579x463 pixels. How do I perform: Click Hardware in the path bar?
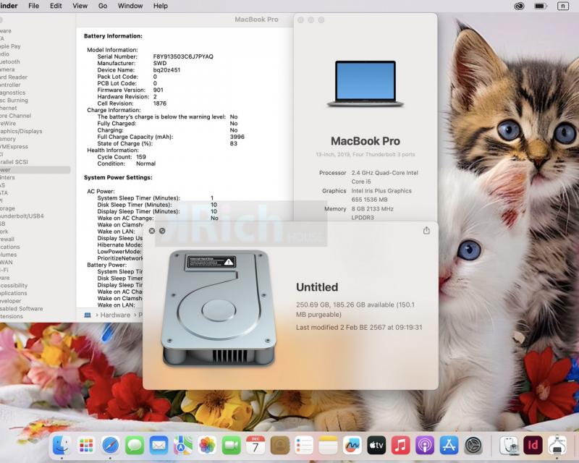point(115,315)
